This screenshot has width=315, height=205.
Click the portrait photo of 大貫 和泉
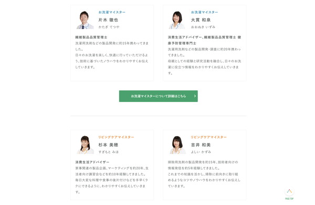[177, 20]
